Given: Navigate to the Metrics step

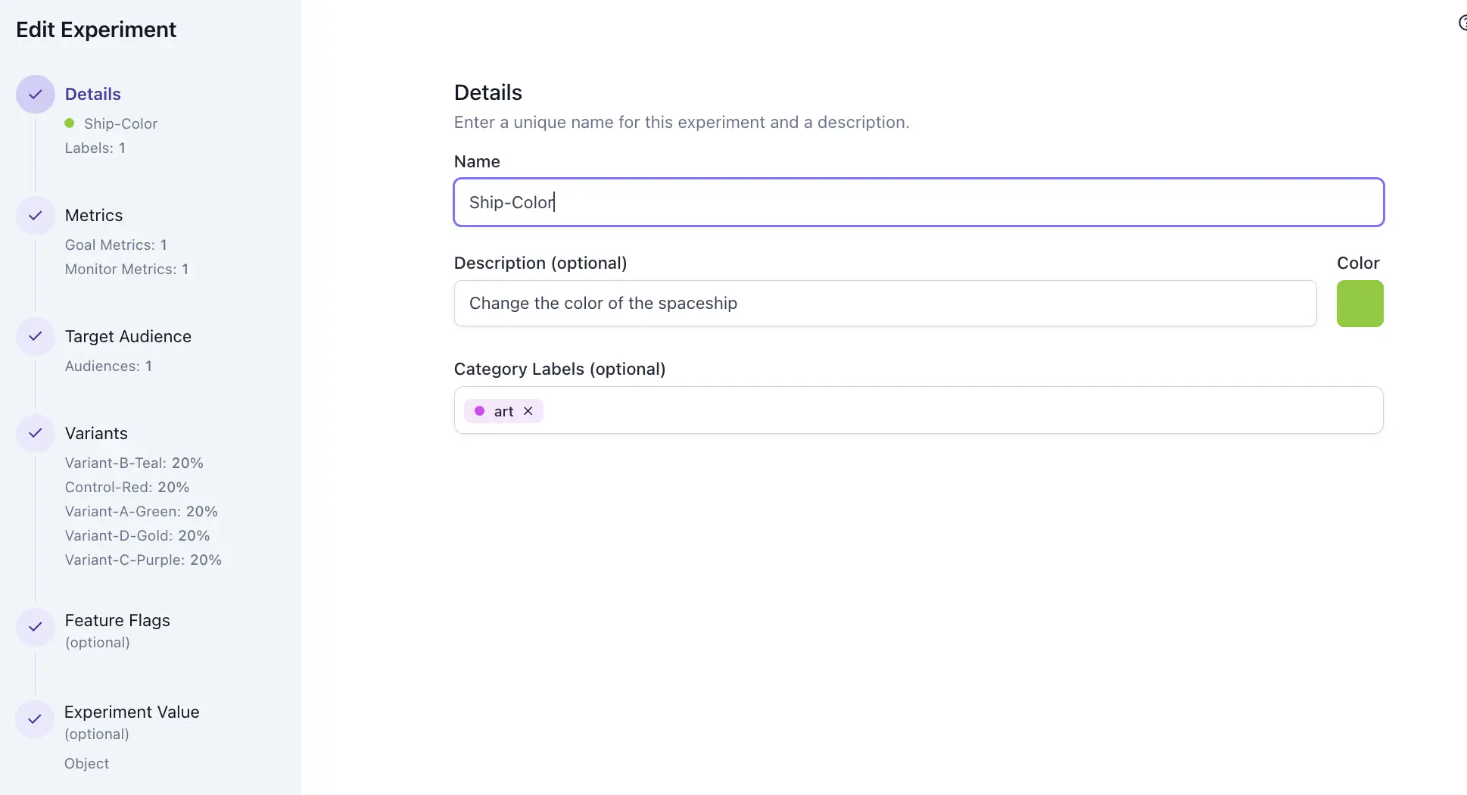Looking at the screenshot, I should tap(93, 215).
